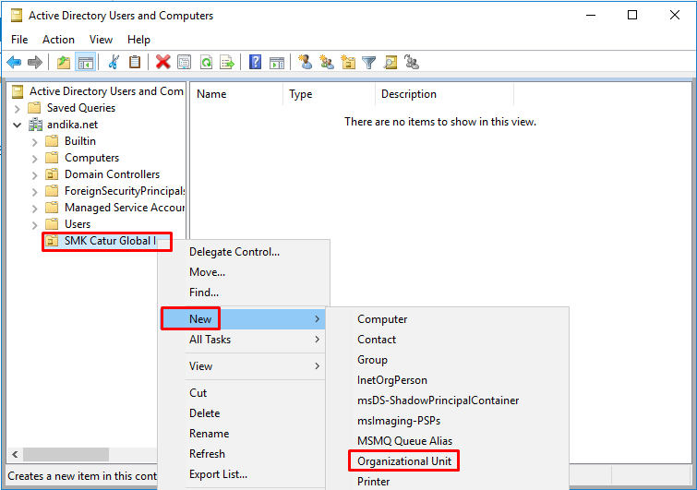
Task: Click the andika.net domain icon
Action: tap(35, 125)
